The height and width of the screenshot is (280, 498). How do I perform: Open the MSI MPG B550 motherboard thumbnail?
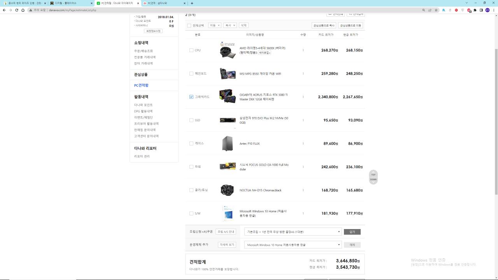[x=228, y=73]
